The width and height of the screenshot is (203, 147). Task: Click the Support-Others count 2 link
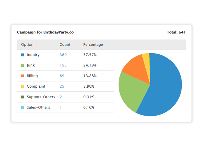61,97
